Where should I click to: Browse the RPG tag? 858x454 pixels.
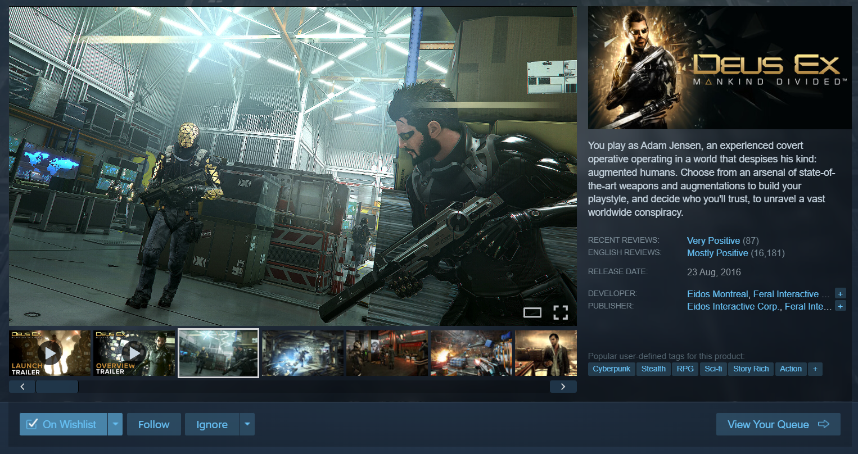click(685, 369)
